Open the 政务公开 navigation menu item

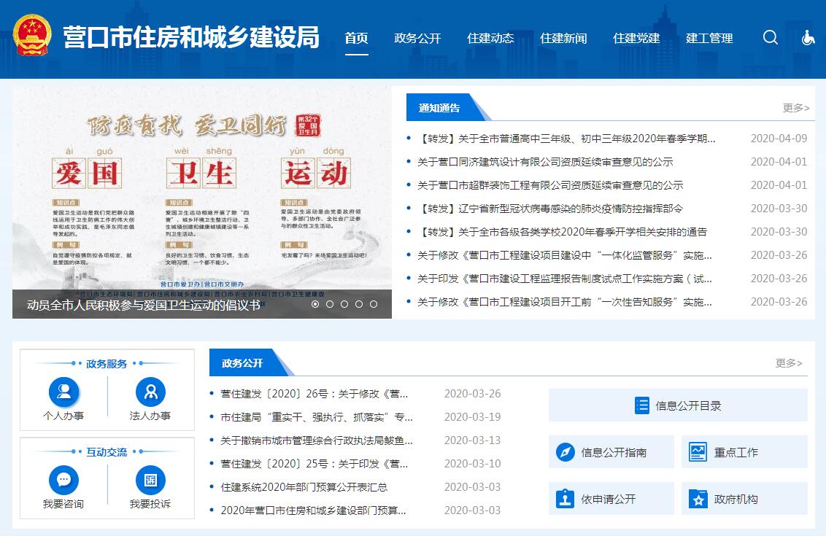tap(417, 39)
